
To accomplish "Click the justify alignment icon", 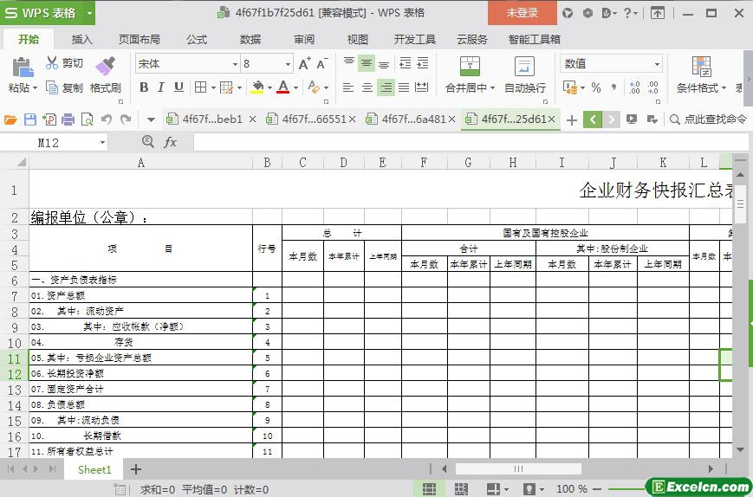I will tap(404, 87).
